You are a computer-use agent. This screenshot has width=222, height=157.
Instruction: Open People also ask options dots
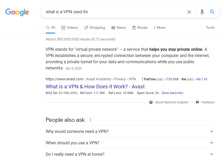click(x=91, y=120)
